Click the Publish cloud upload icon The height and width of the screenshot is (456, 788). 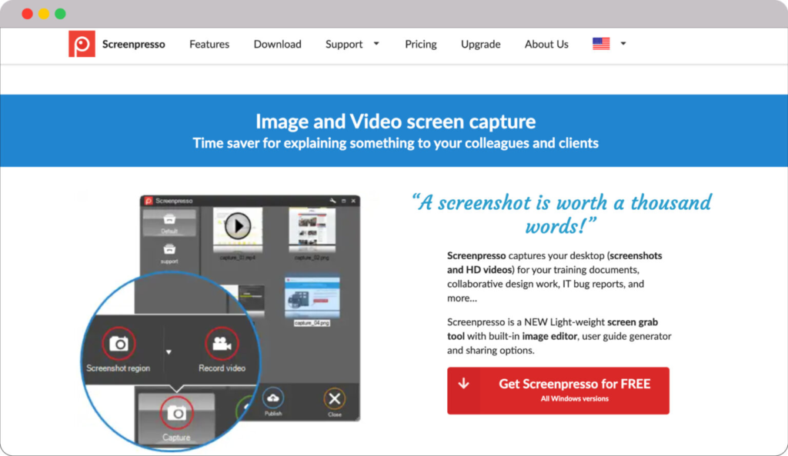point(273,398)
